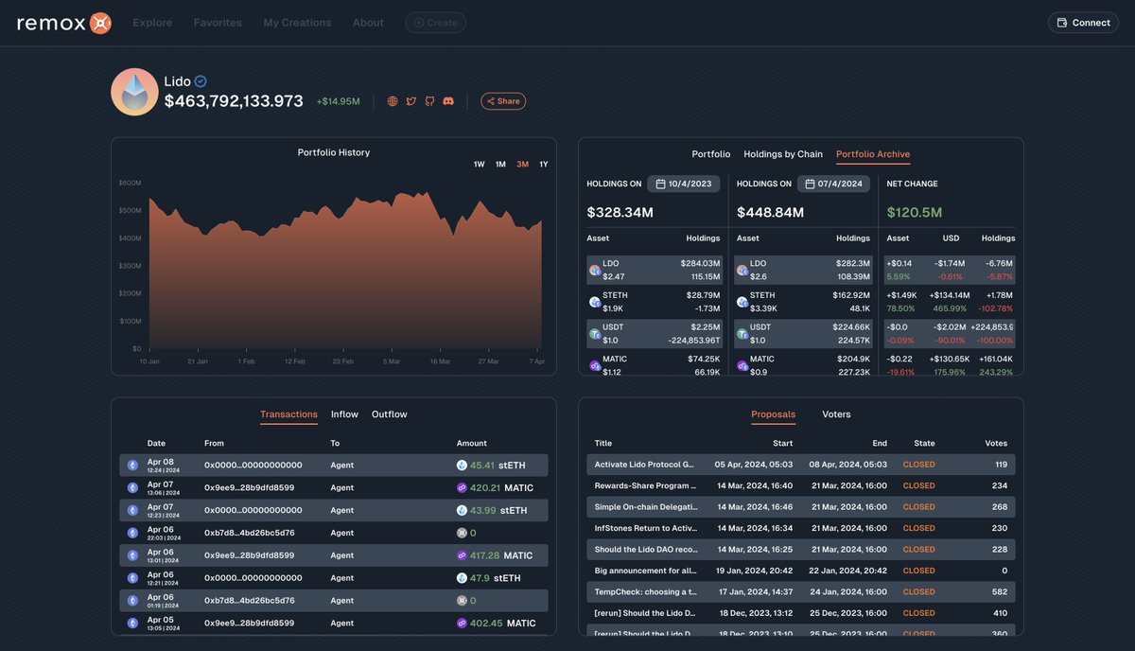
Task: Select the Portfolio Archive tab
Action: tap(873, 154)
